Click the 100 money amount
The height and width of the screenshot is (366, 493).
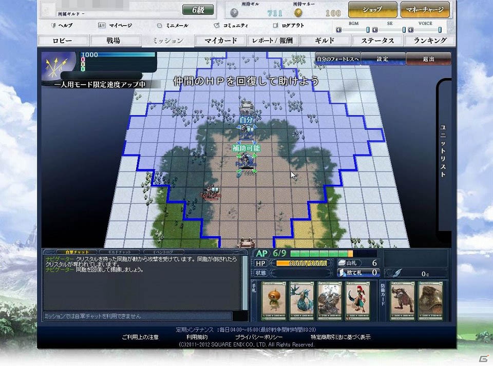click(333, 13)
